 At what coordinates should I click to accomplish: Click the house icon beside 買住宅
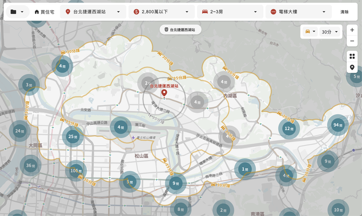(x=37, y=12)
